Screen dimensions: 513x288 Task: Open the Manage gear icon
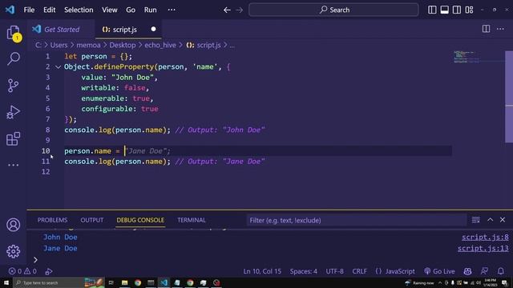pos(14,251)
